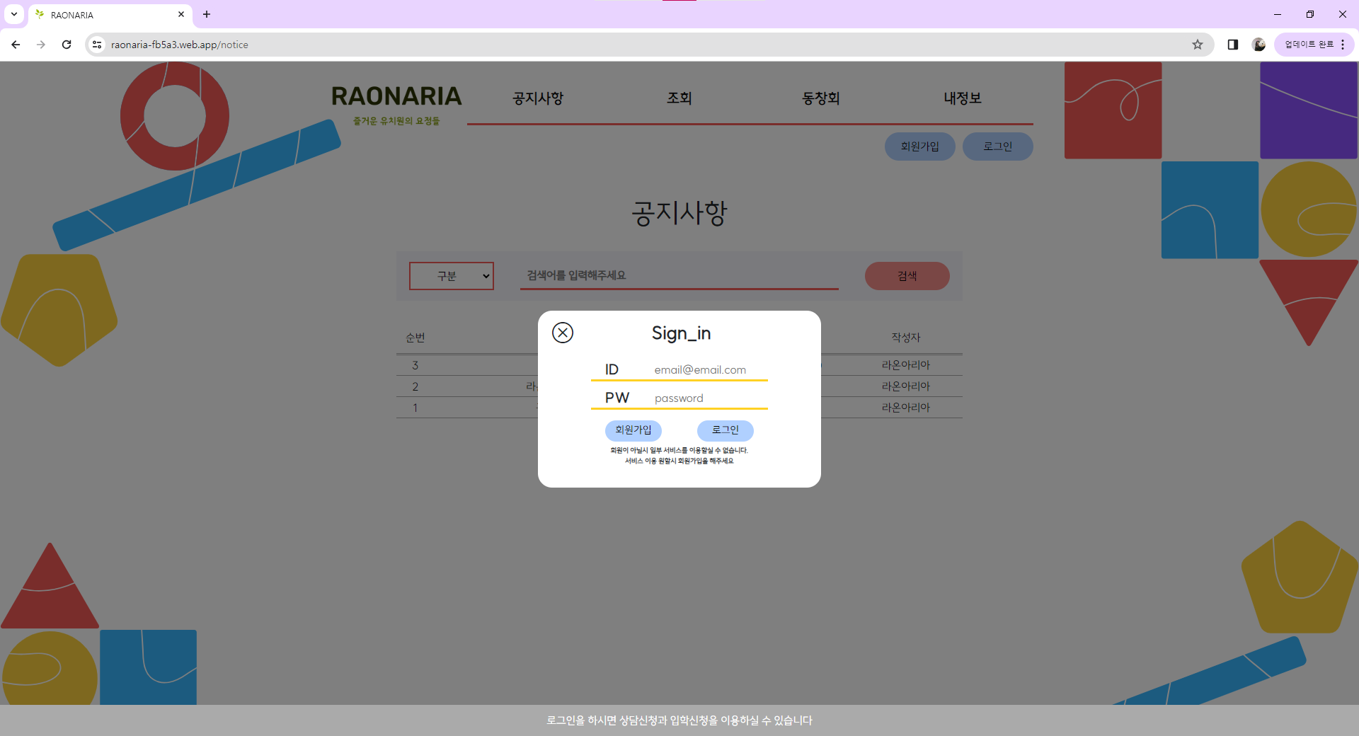Click the Sign_in dialog title
Viewport: 1359px width, 736px height.
(681, 333)
